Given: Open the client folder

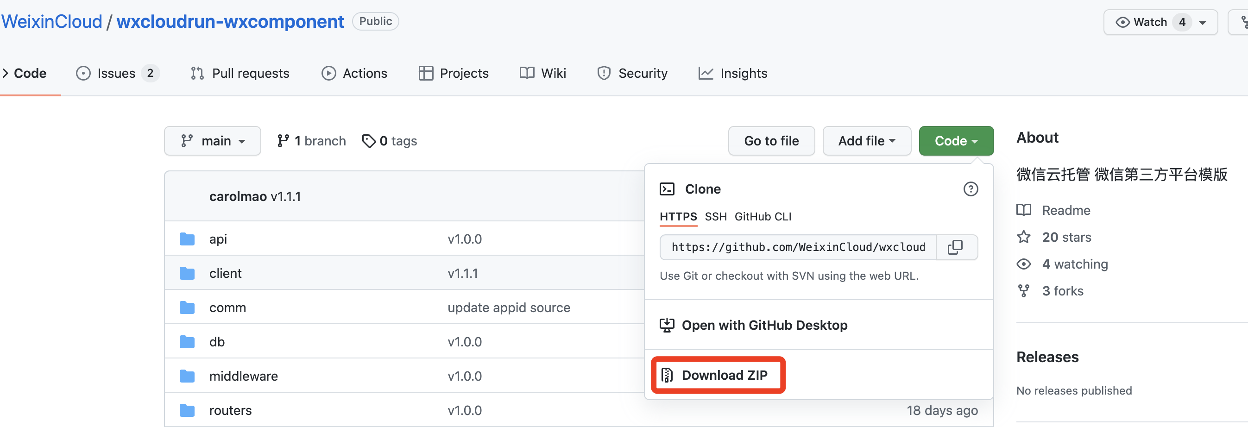Looking at the screenshot, I should coord(225,274).
